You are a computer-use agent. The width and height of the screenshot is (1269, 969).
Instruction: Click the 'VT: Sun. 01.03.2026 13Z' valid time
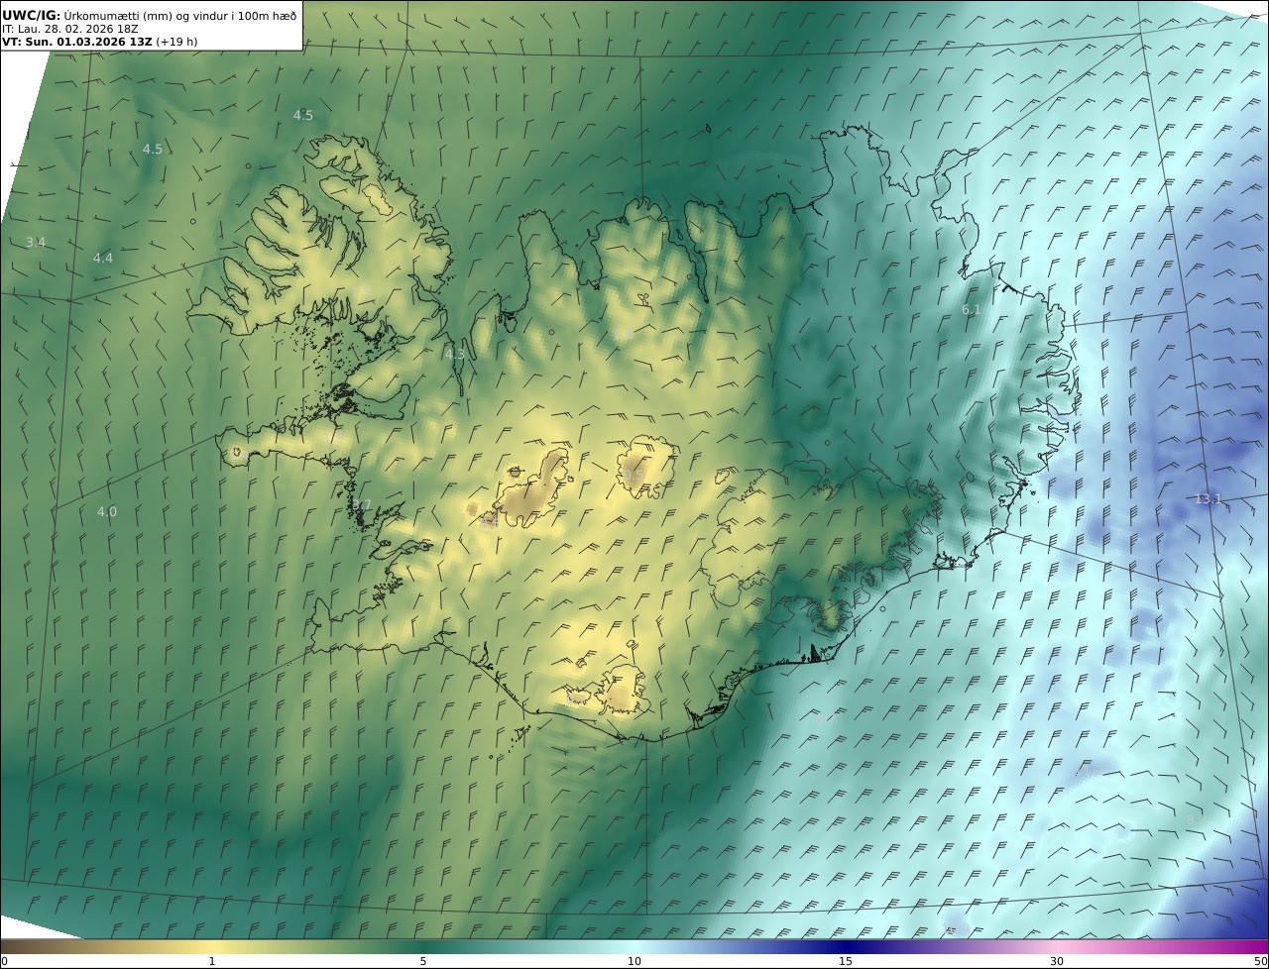76,42
